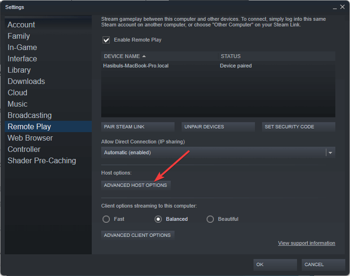Click the dropdown arrow beside Automatic (enabled)
Image resolution: width=350 pixels, height=276 pixels.
click(330, 153)
